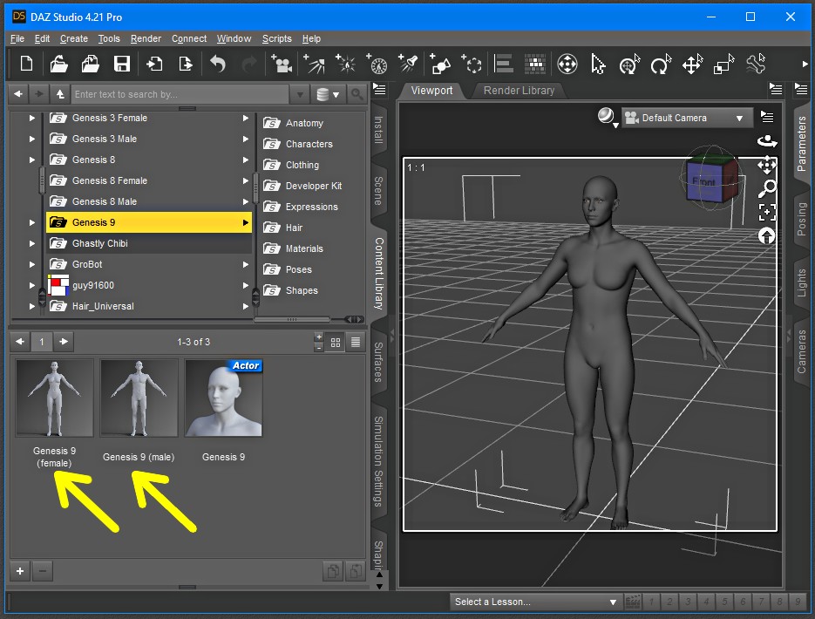Click the viewport zoom magnifier icon

point(767,188)
